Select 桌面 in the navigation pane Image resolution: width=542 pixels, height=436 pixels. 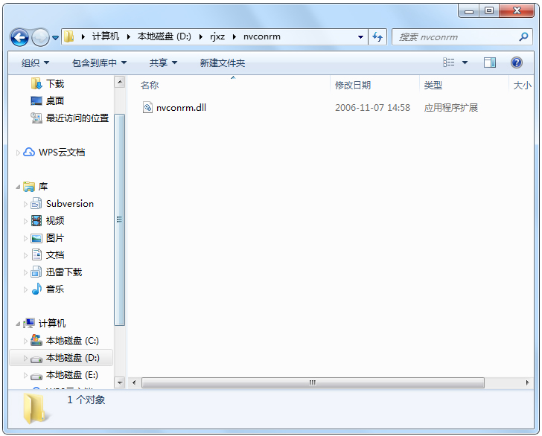(54, 101)
